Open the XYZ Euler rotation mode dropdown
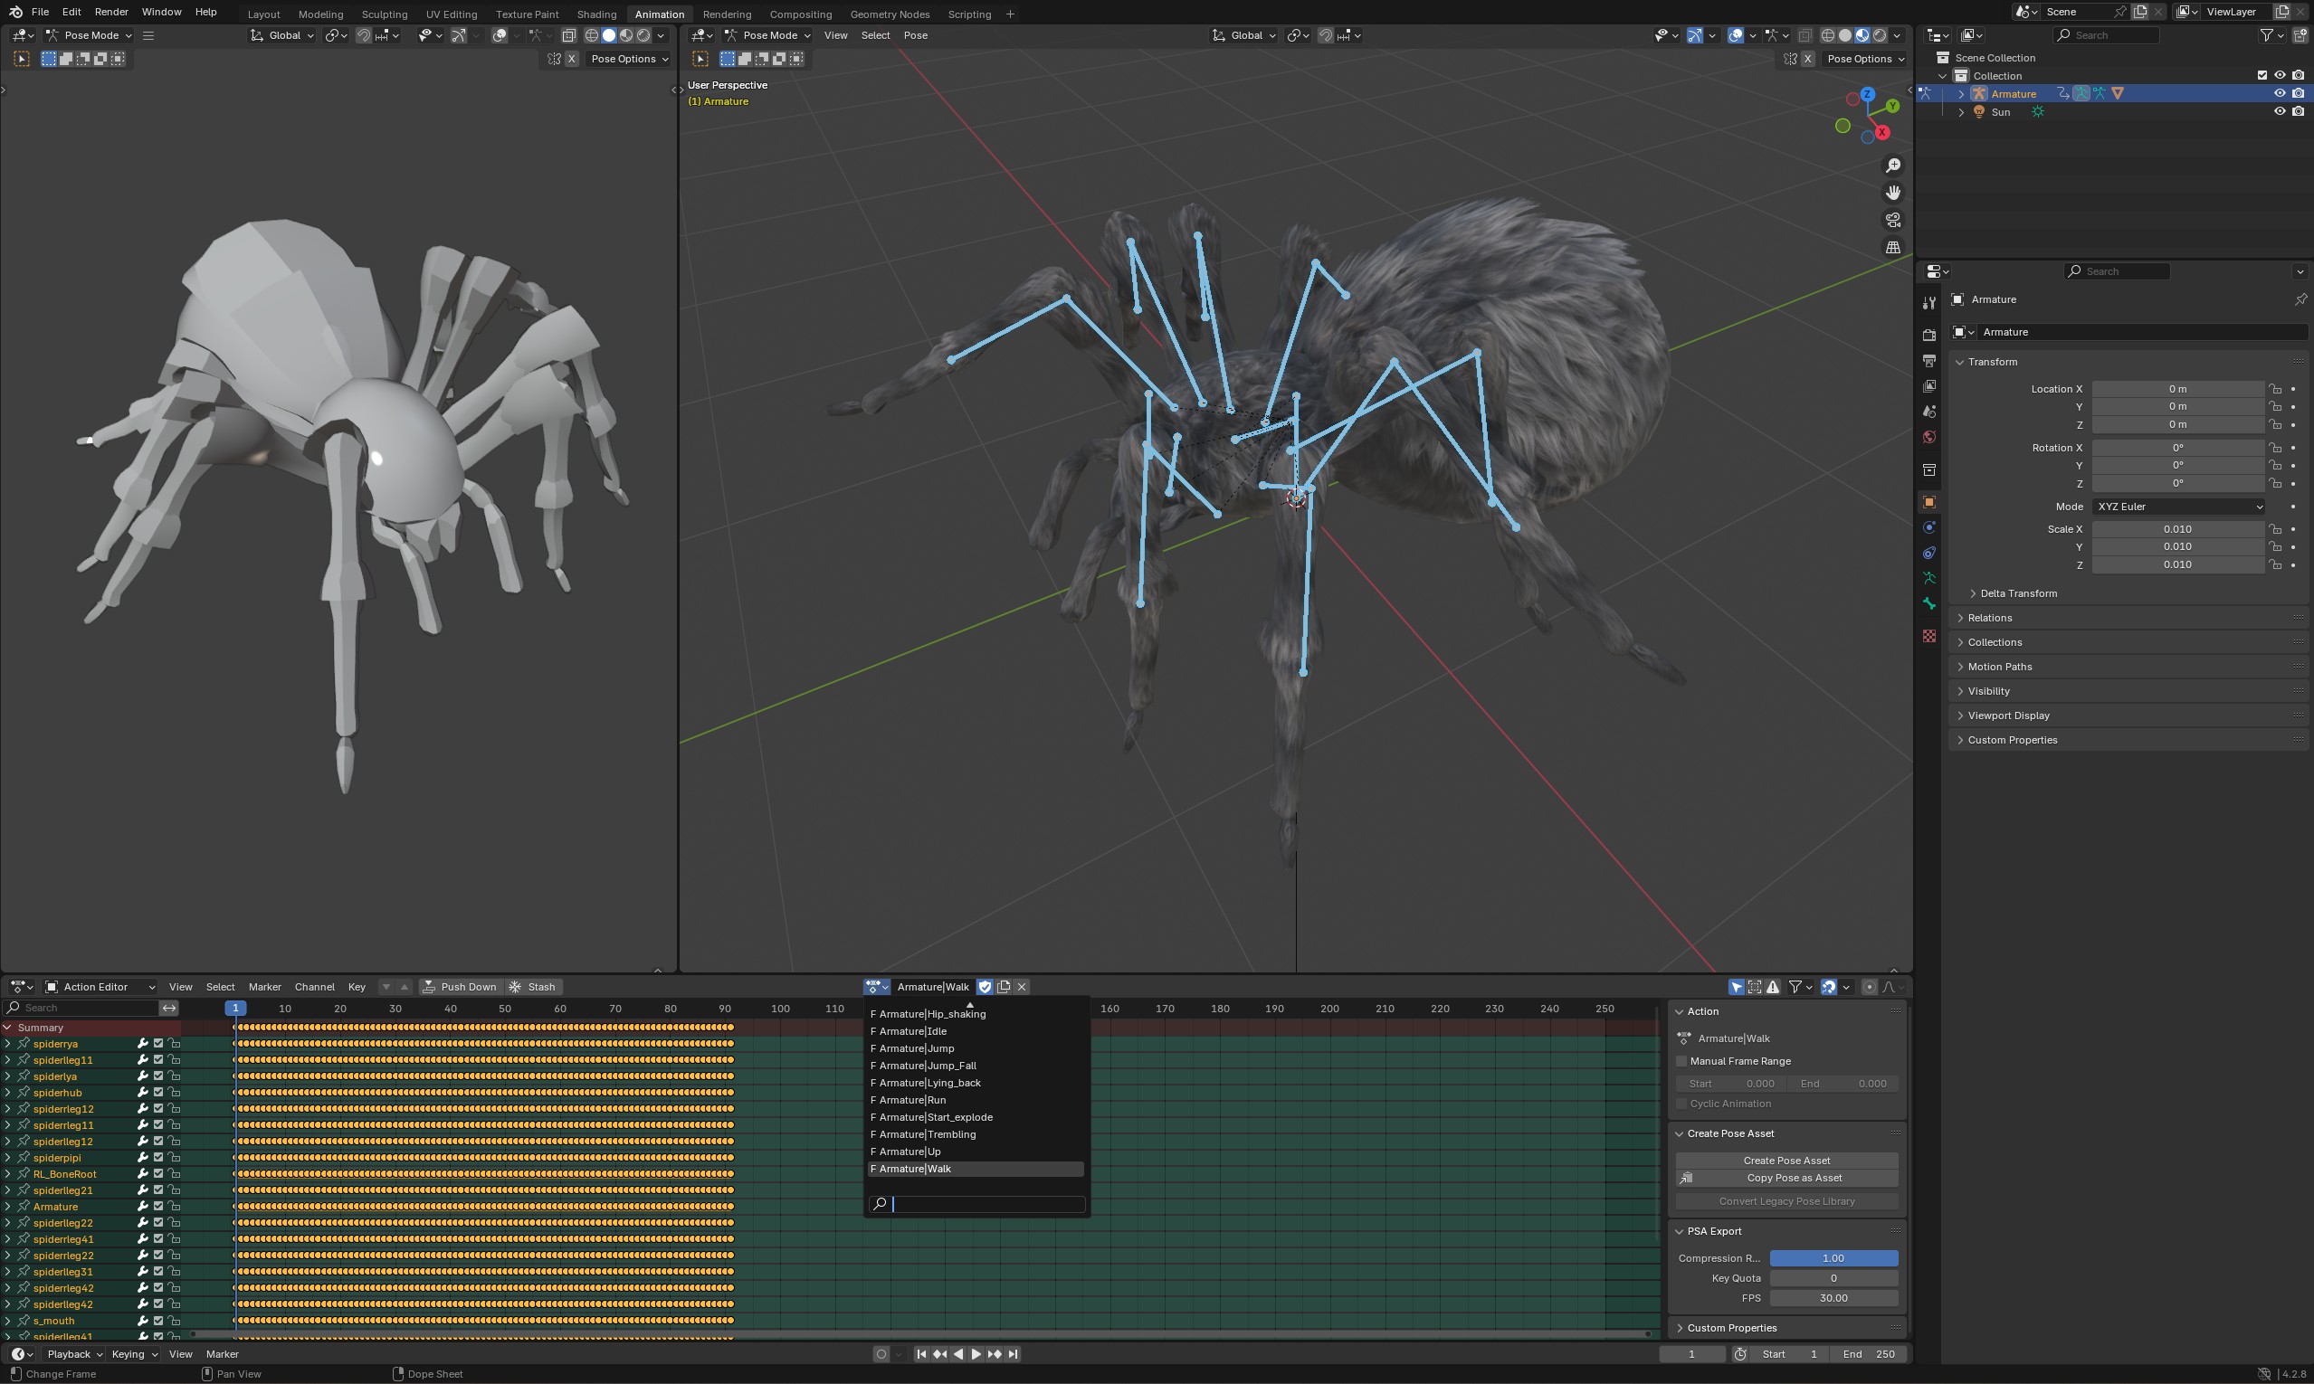This screenshot has width=2314, height=1384. pos(2178,507)
